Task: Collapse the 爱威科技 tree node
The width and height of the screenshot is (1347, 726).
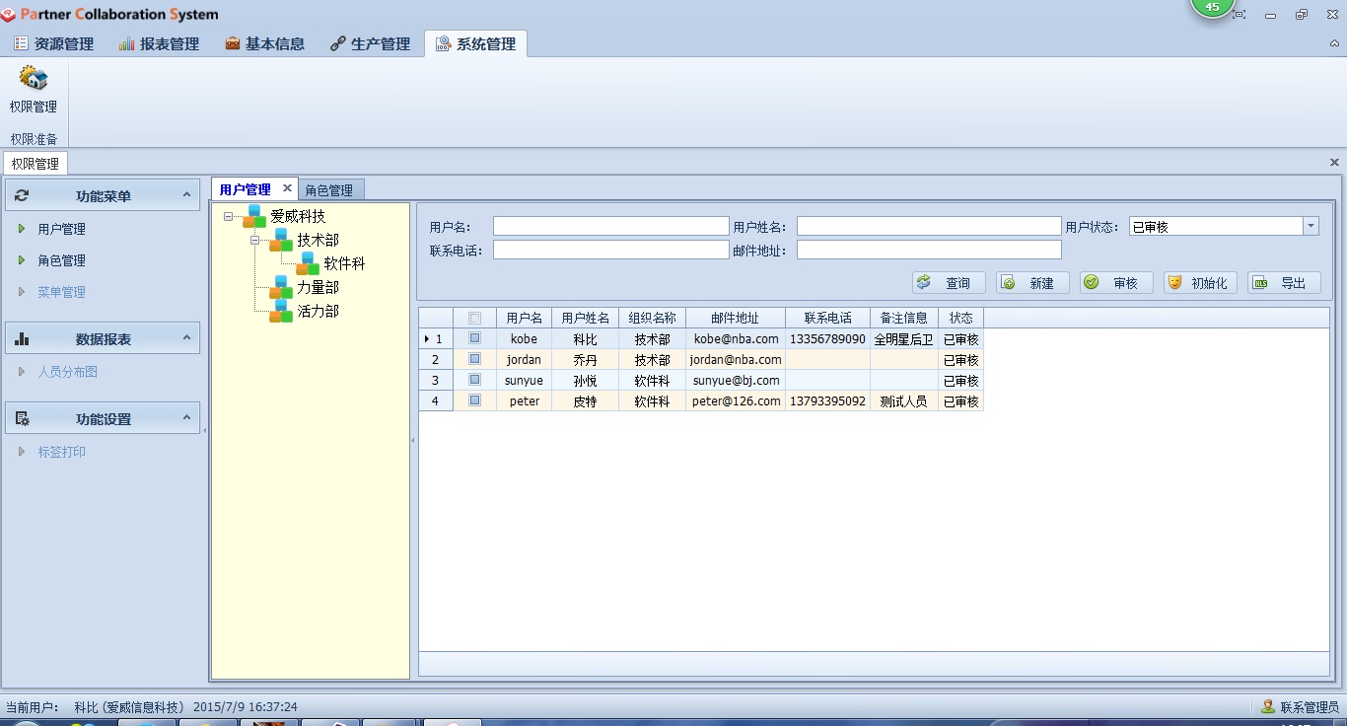Action: click(x=229, y=216)
